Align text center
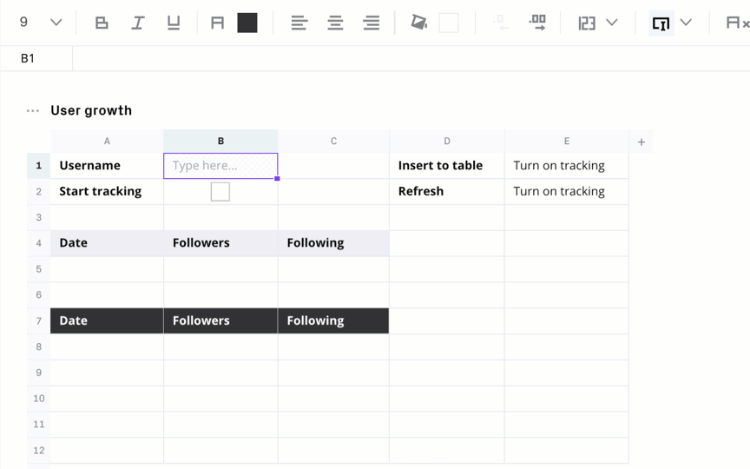 click(x=335, y=23)
